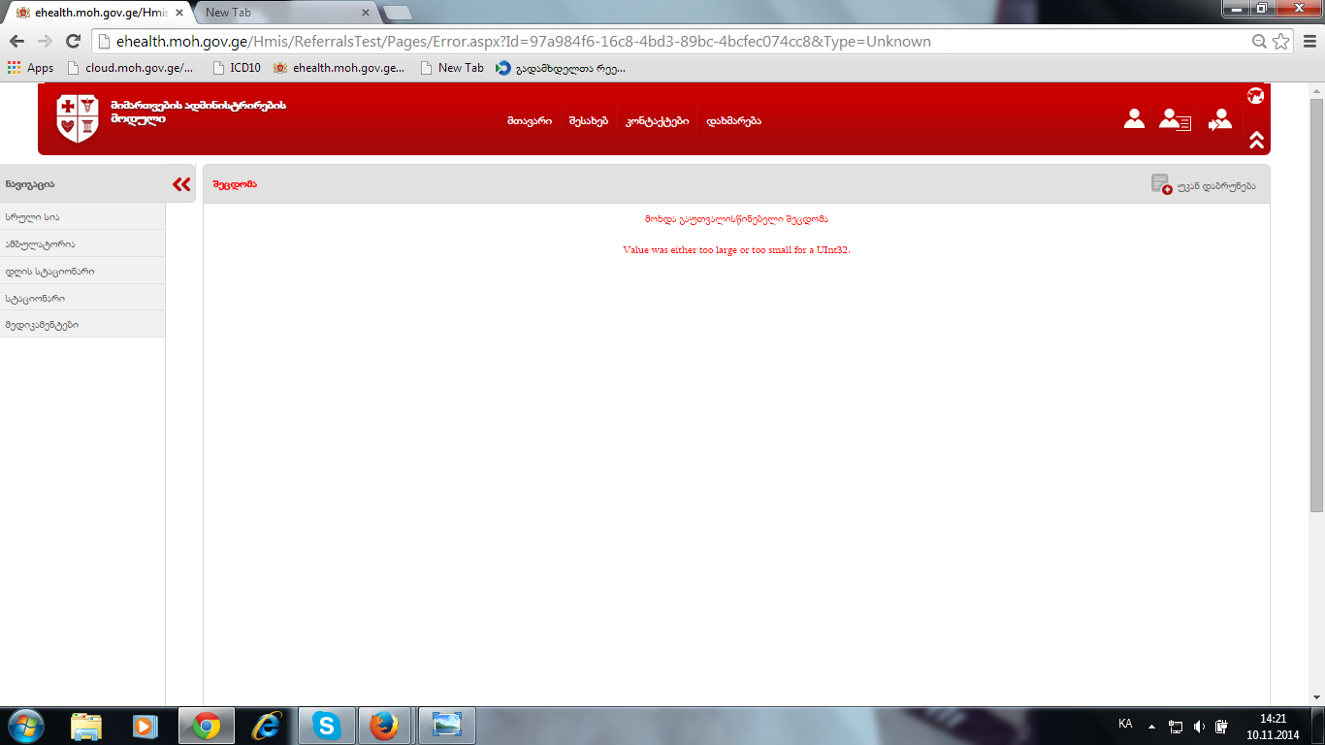Click the globe icon in the red header
Image resolution: width=1325 pixels, height=745 pixels.
coord(1255,95)
